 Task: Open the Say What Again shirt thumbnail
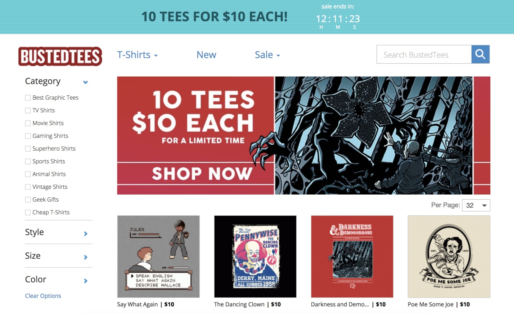[x=158, y=256]
